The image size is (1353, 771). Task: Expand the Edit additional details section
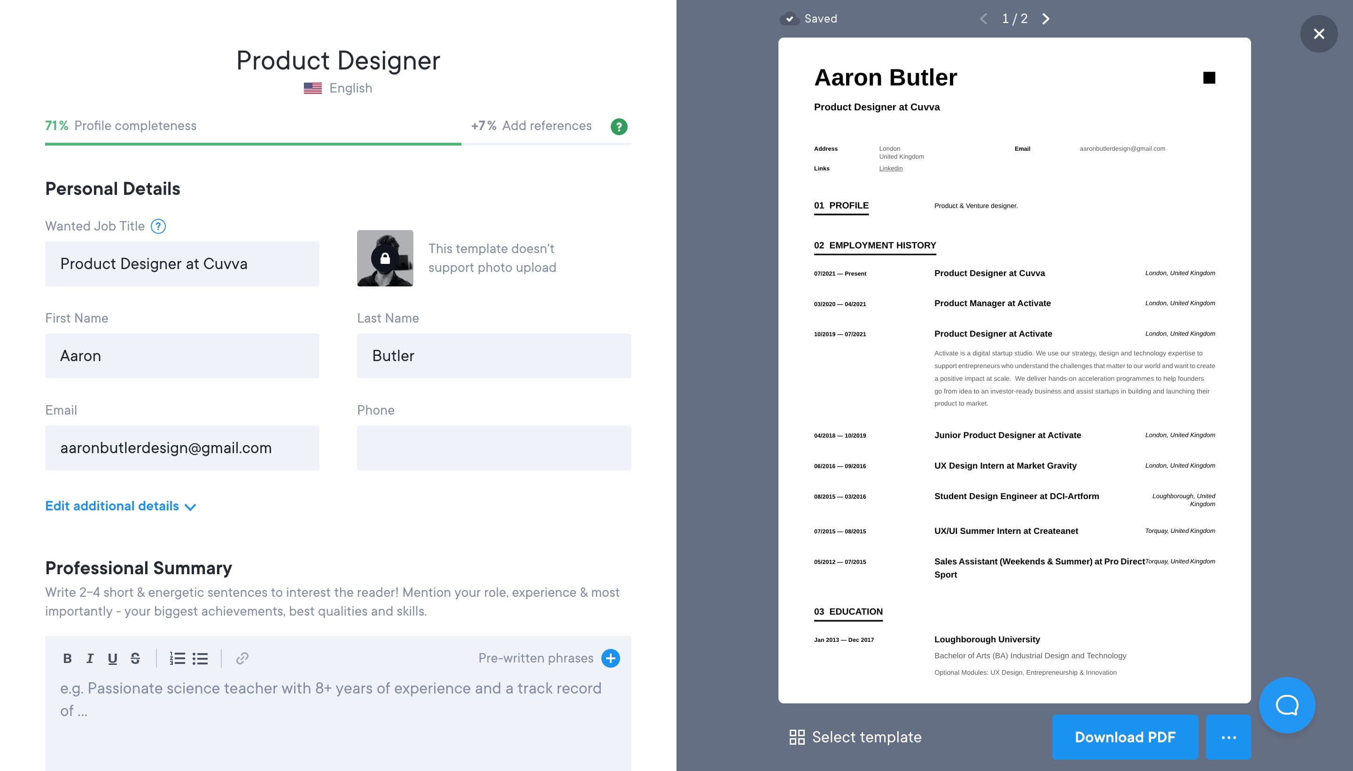pos(121,505)
